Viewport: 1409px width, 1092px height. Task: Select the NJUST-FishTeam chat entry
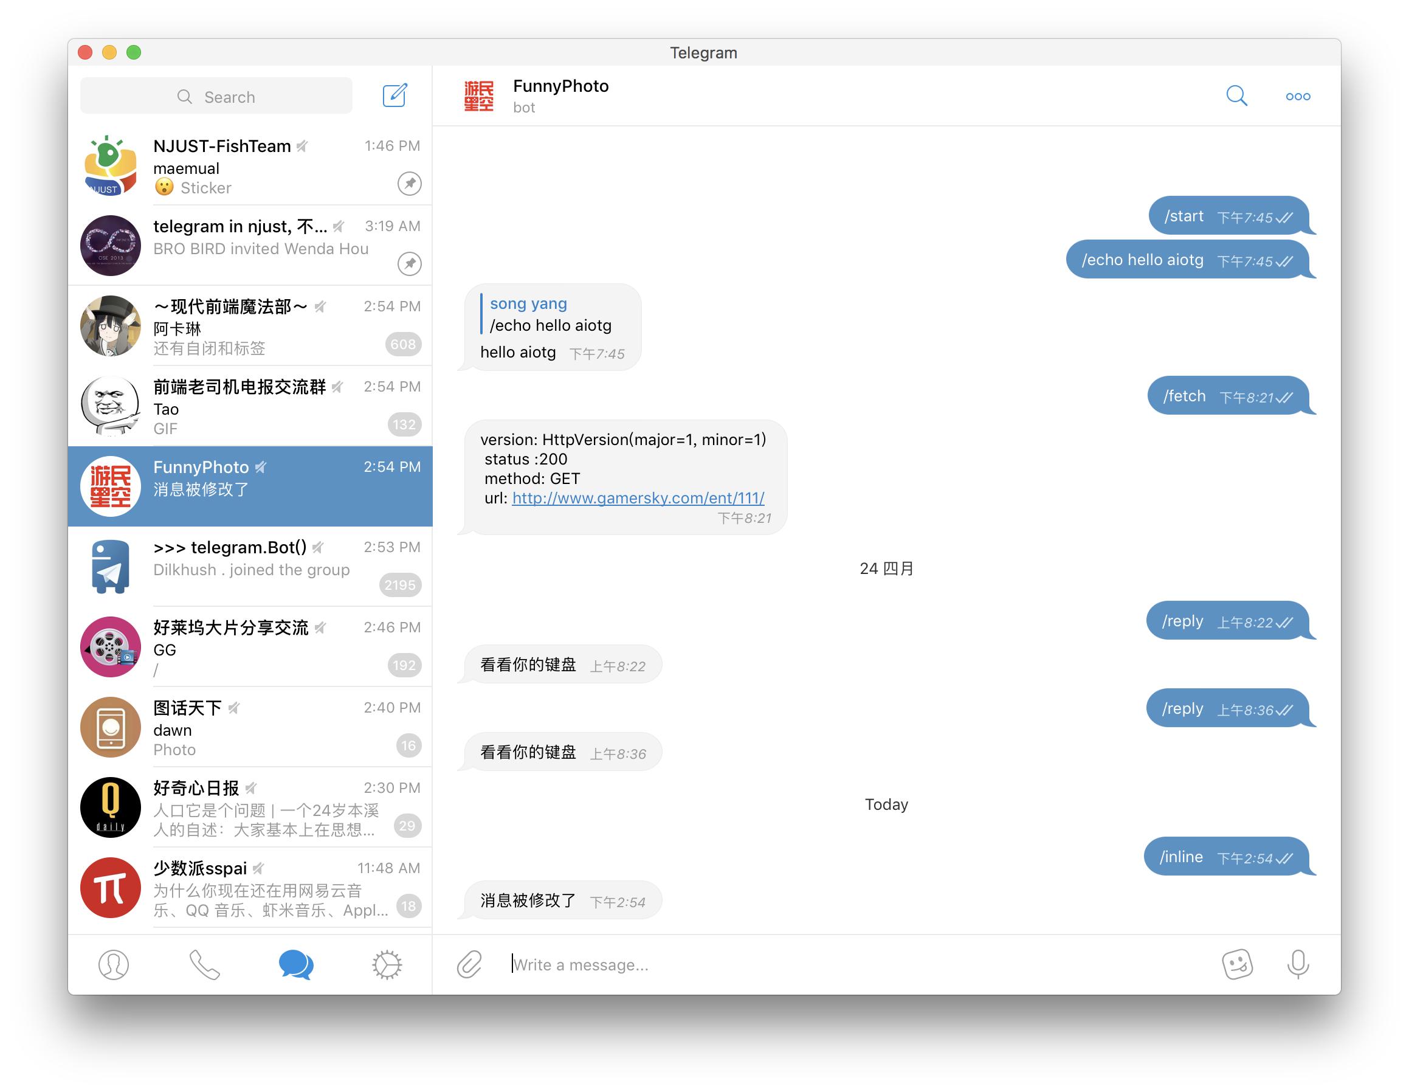(252, 166)
